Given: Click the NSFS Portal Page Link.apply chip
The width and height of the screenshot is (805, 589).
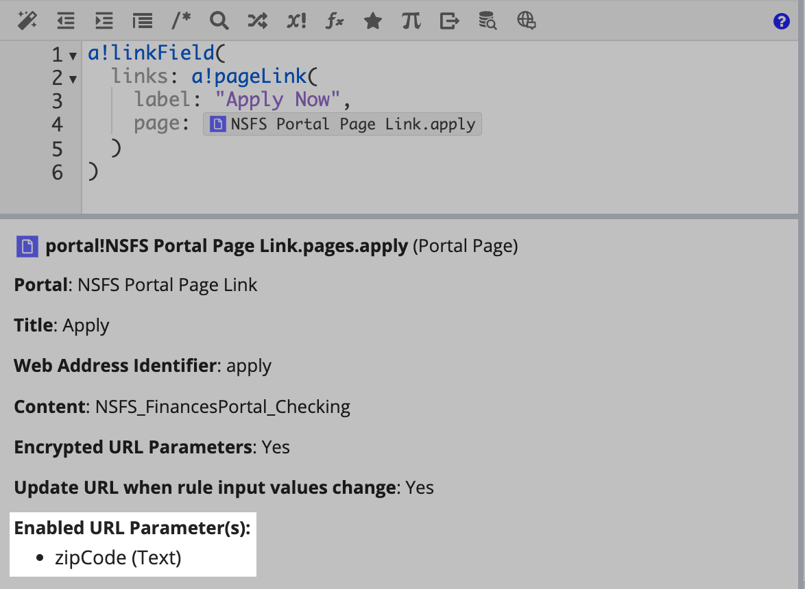Looking at the screenshot, I should 342,124.
